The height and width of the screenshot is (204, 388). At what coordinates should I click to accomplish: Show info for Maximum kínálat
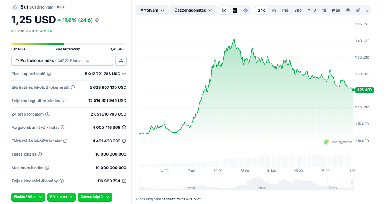[x=47, y=168]
